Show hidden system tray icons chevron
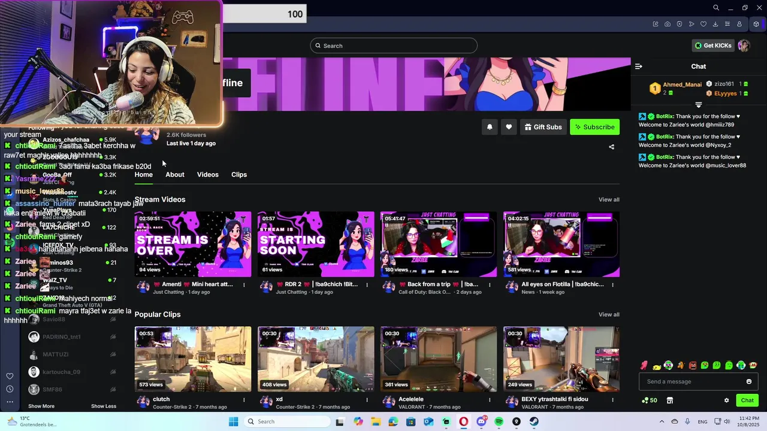 click(662, 421)
